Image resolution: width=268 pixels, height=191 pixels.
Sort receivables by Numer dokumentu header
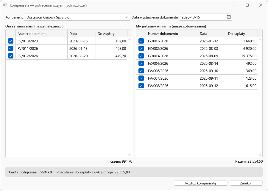41,34
